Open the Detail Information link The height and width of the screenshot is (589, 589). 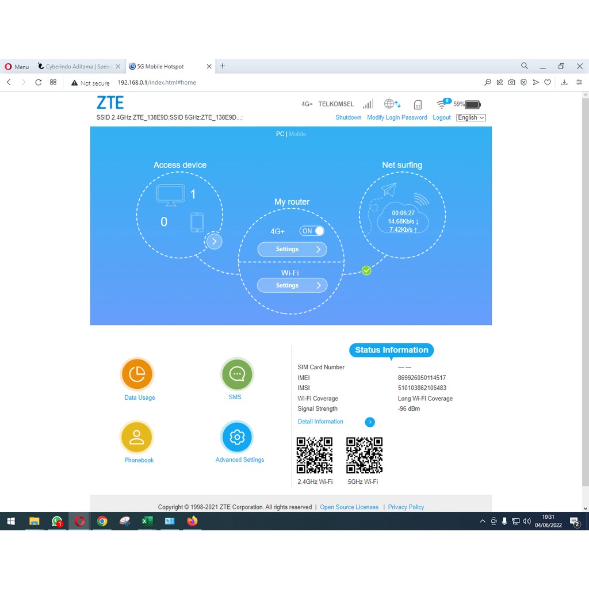pos(320,422)
